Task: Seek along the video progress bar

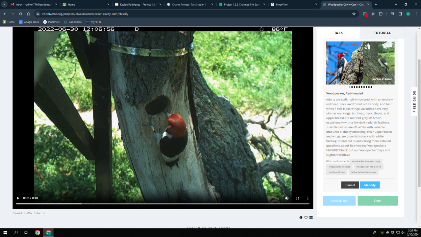Action: click(163, 204)
